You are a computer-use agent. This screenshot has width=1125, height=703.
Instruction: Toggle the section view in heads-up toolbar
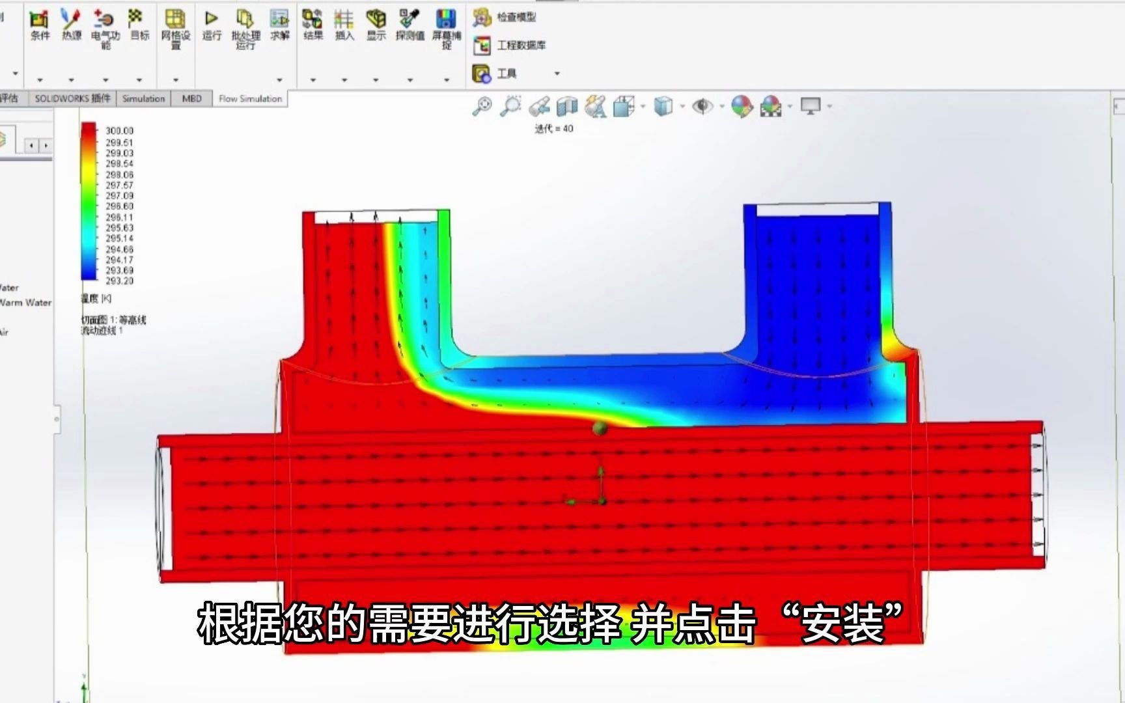pos(566,106)
